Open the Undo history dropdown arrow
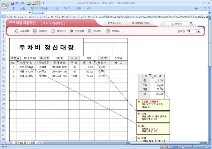 19,3
